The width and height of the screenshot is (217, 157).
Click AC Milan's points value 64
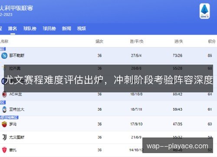(x=210, y=94)
